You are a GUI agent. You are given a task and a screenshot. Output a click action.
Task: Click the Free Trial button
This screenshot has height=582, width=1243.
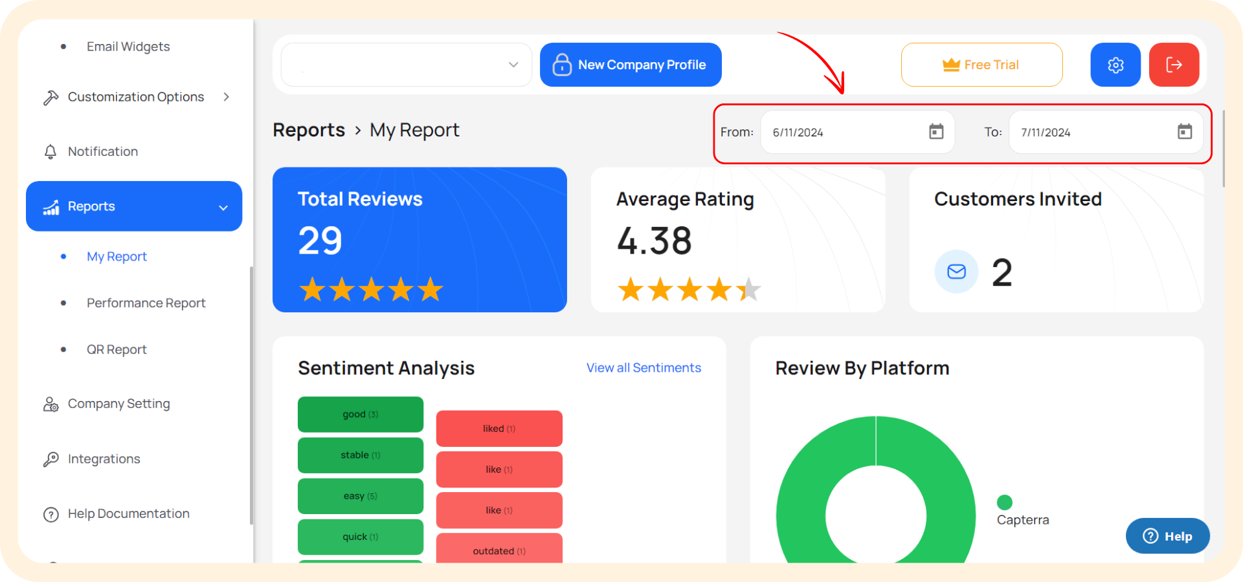[981, 65]
